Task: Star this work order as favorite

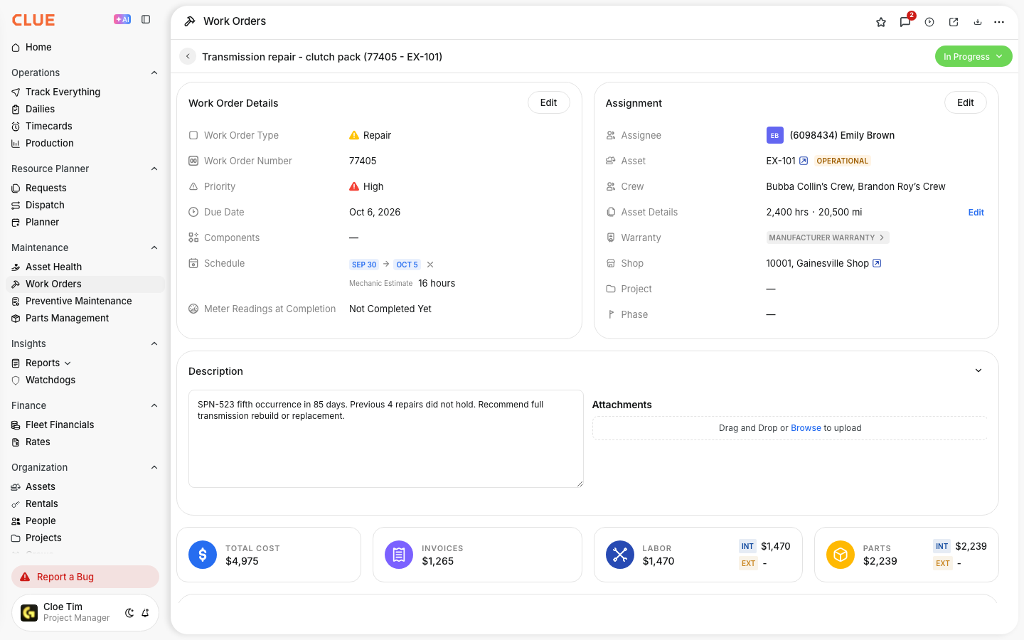Action: pyautogui.click(x=881, y=22)
